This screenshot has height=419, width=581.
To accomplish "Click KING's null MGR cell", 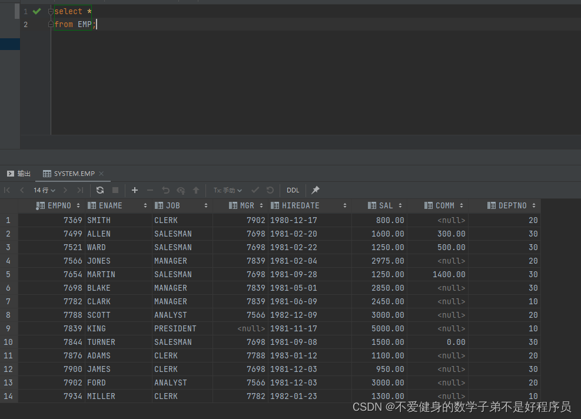I will point(241,328).
